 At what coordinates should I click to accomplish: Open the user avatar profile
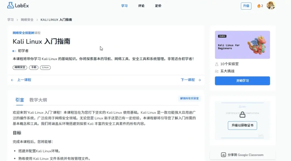pos(271,5)
